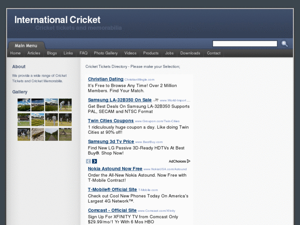Click the next ads arrow icon

click(94, 161)
